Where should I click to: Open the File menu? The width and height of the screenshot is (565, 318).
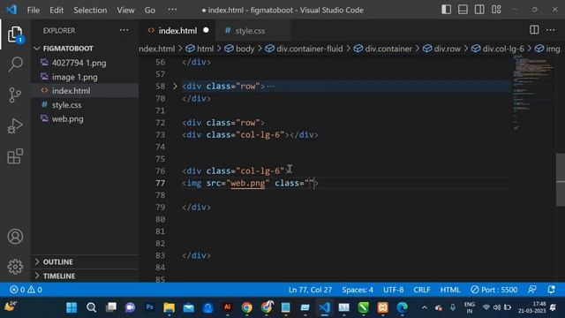[34, 10]
